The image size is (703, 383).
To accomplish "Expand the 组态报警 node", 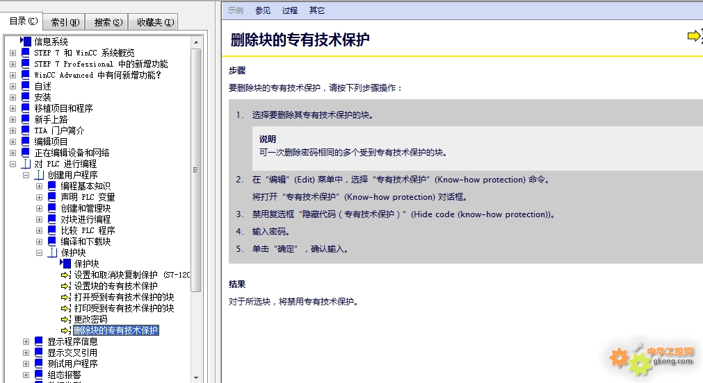I will (26, 375).
